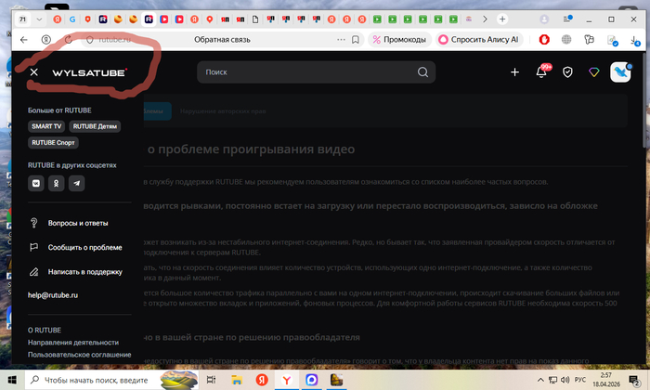Screen dimensions: 650x390
Task: Show more tabs with right chevron
Action: 485,19
